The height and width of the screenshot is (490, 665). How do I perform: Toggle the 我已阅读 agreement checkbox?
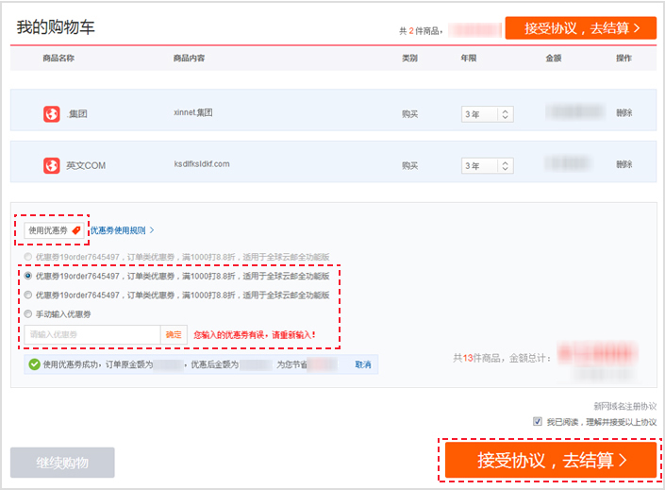(x=538, y=422)
